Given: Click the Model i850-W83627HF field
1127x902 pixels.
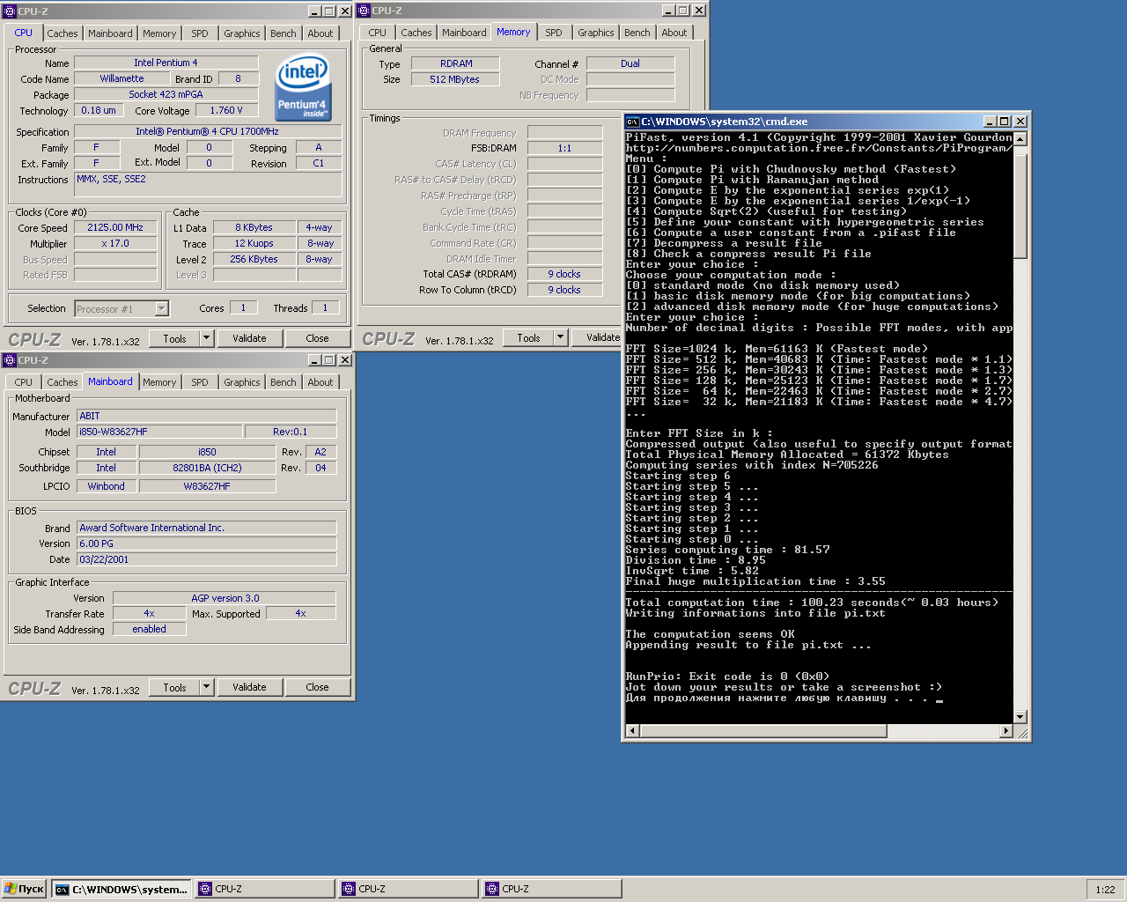Looking at the screenshot, I should point(159,432).
